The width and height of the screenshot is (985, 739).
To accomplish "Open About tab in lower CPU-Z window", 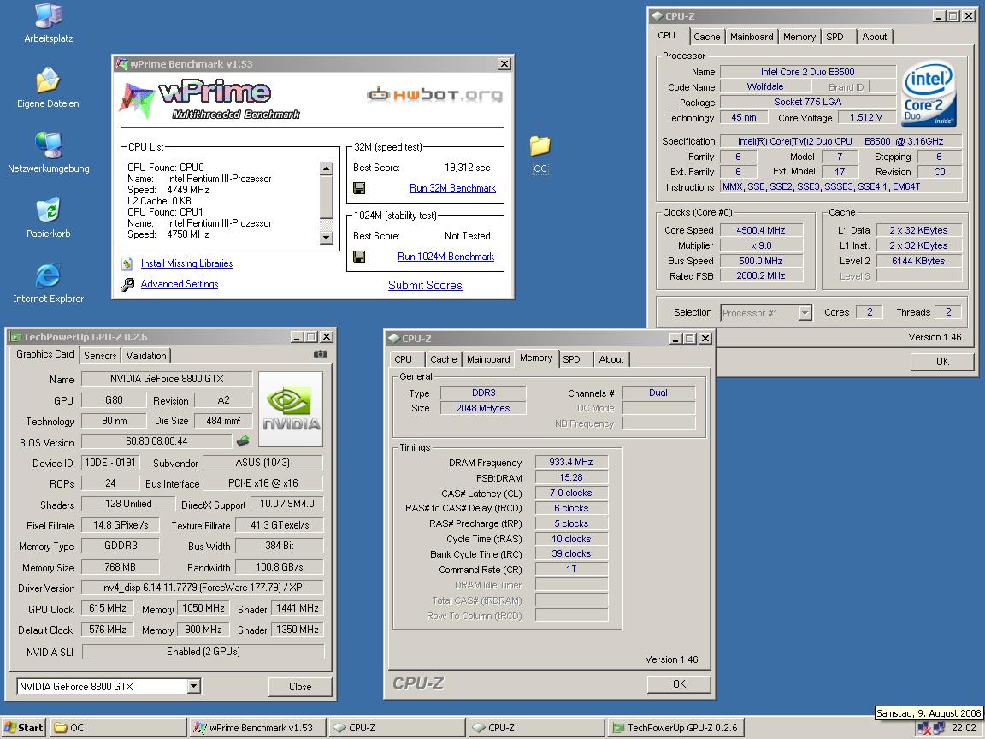I will [611, 359].
